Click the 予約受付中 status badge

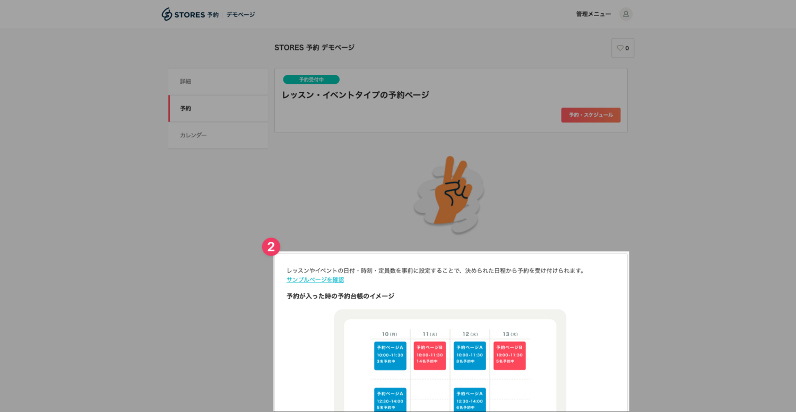click(311, 80)
